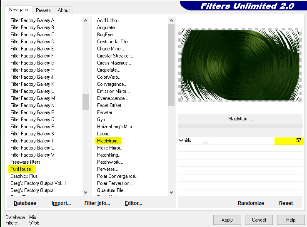Screen dimensions: 307x227
Task: Open the filter Editor...
Action: coord(133,203)
